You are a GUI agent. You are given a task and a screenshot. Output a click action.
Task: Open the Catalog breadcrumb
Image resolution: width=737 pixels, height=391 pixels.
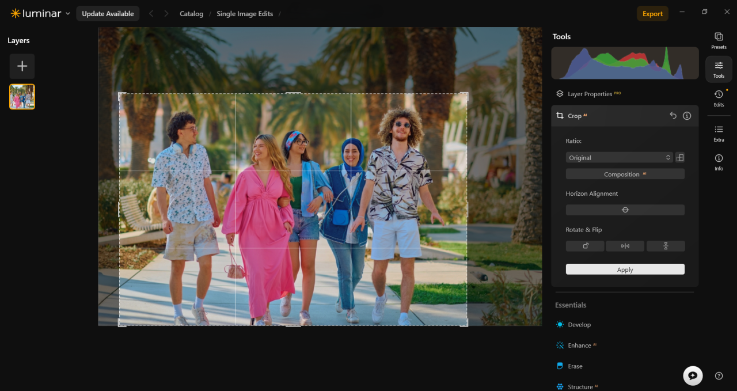pos(191,14)
